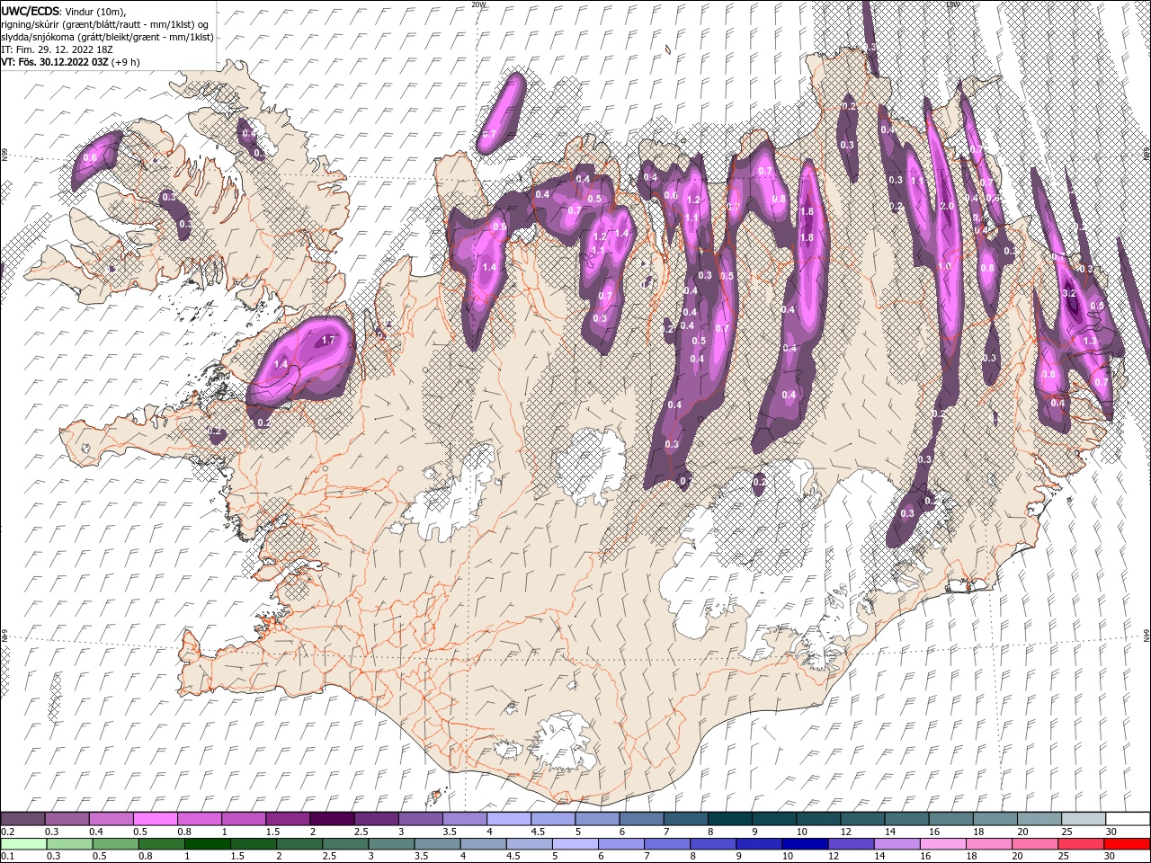1151x863 pixels.
Task: Pick the dusky purple 0.2 snow legend swatch
Action: point(22,819)
